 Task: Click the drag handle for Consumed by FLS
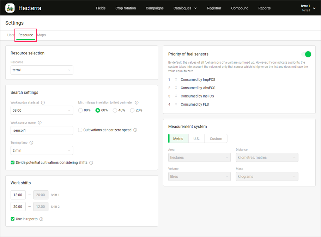[176, 104]
